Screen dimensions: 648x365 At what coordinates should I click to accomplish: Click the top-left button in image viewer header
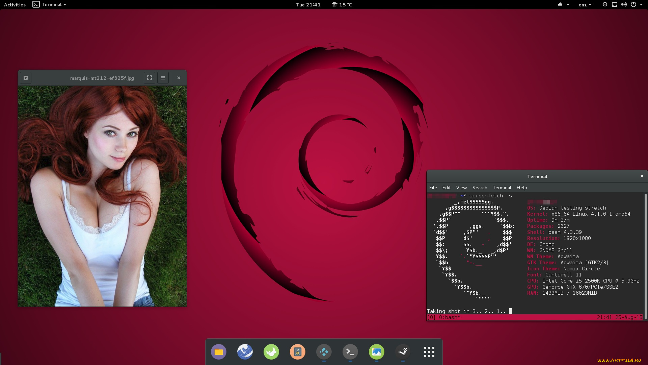(x=26, y=78)
